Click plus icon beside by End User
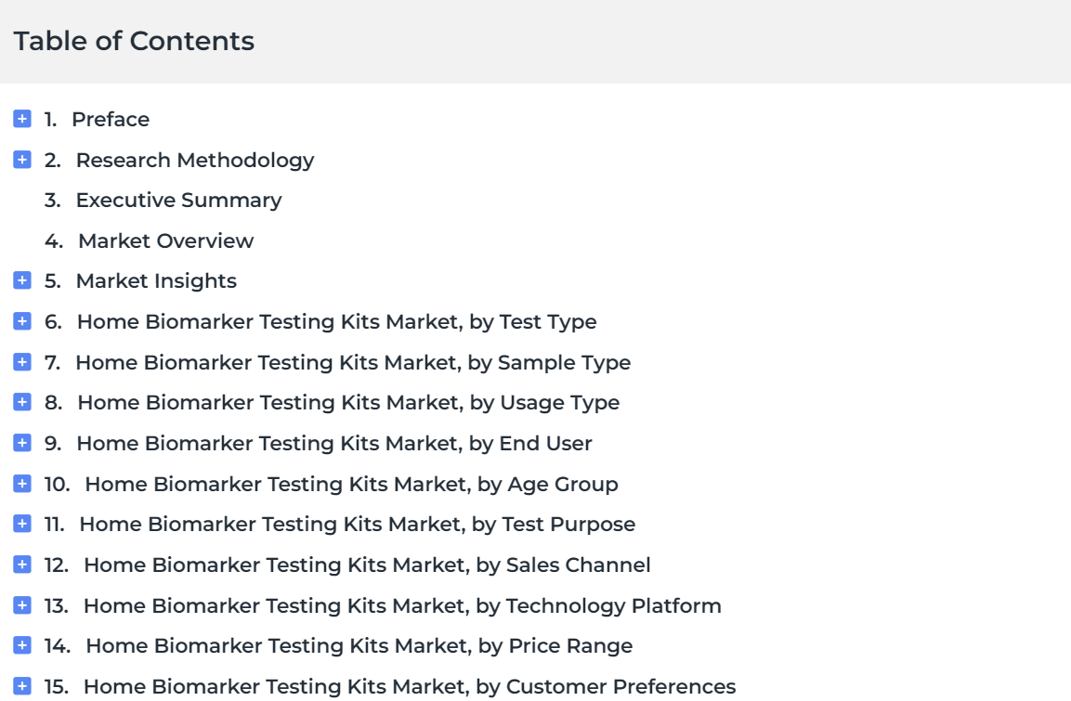 click(22, 443)
